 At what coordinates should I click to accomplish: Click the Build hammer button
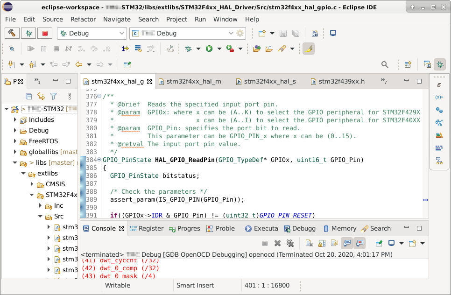13,33
